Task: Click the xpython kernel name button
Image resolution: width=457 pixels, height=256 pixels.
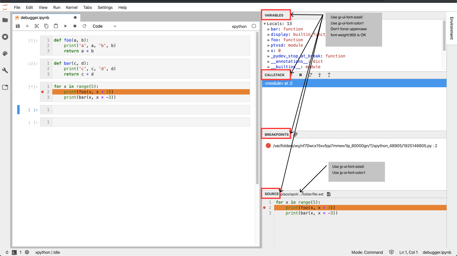Action: 239,26
